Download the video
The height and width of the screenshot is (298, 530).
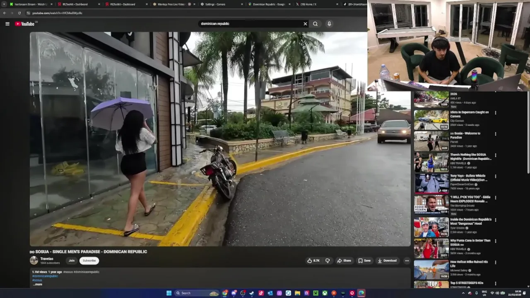(x=387, y=261)
